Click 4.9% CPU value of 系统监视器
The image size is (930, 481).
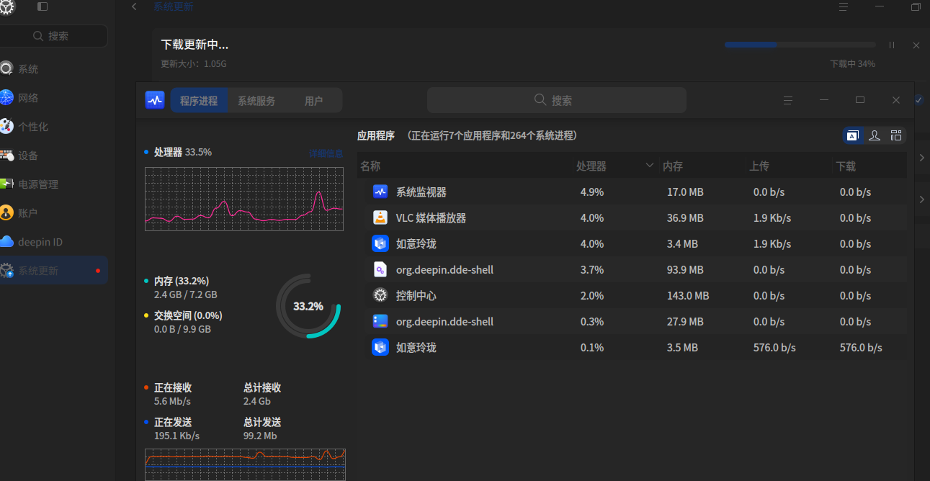click(x=592, y=192)
